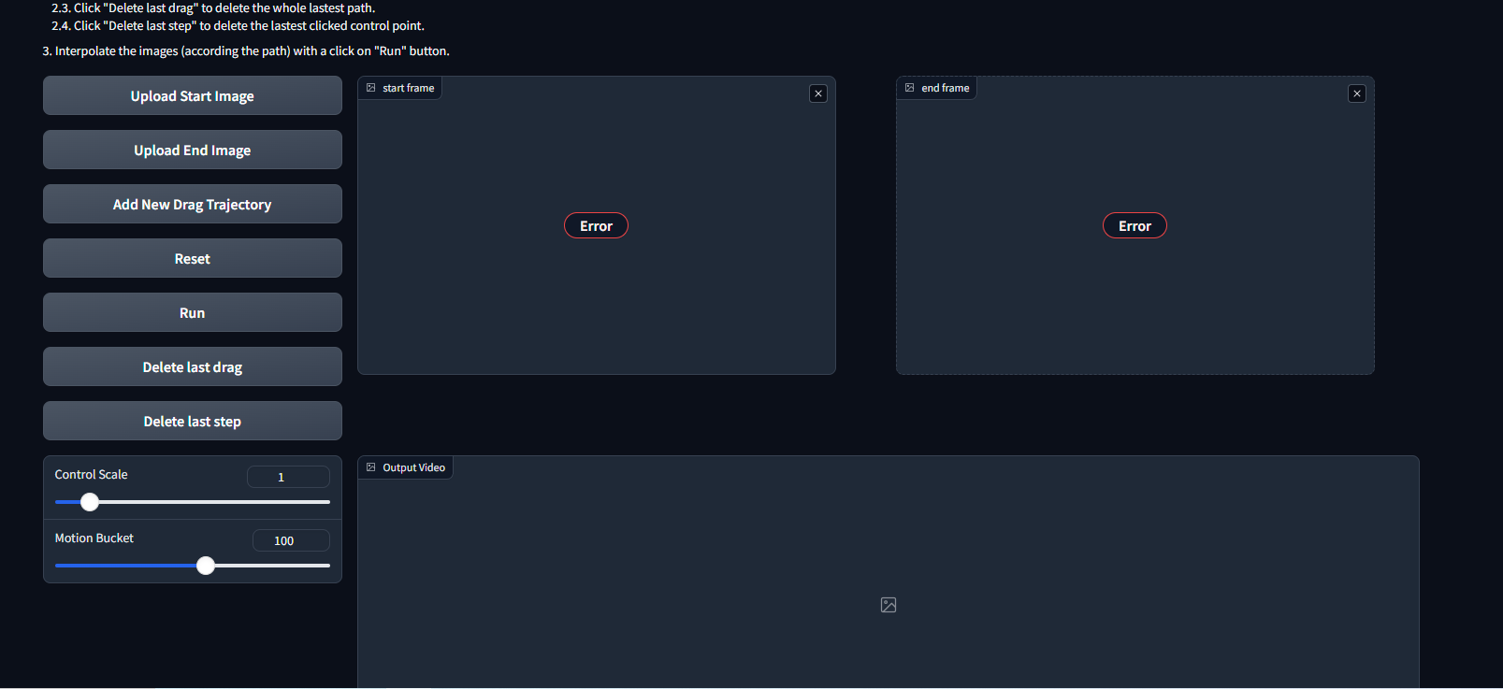Click the Motion Bucket slider handle
This screenshot has height=689, width=1503.
click(x=206, y=566)
